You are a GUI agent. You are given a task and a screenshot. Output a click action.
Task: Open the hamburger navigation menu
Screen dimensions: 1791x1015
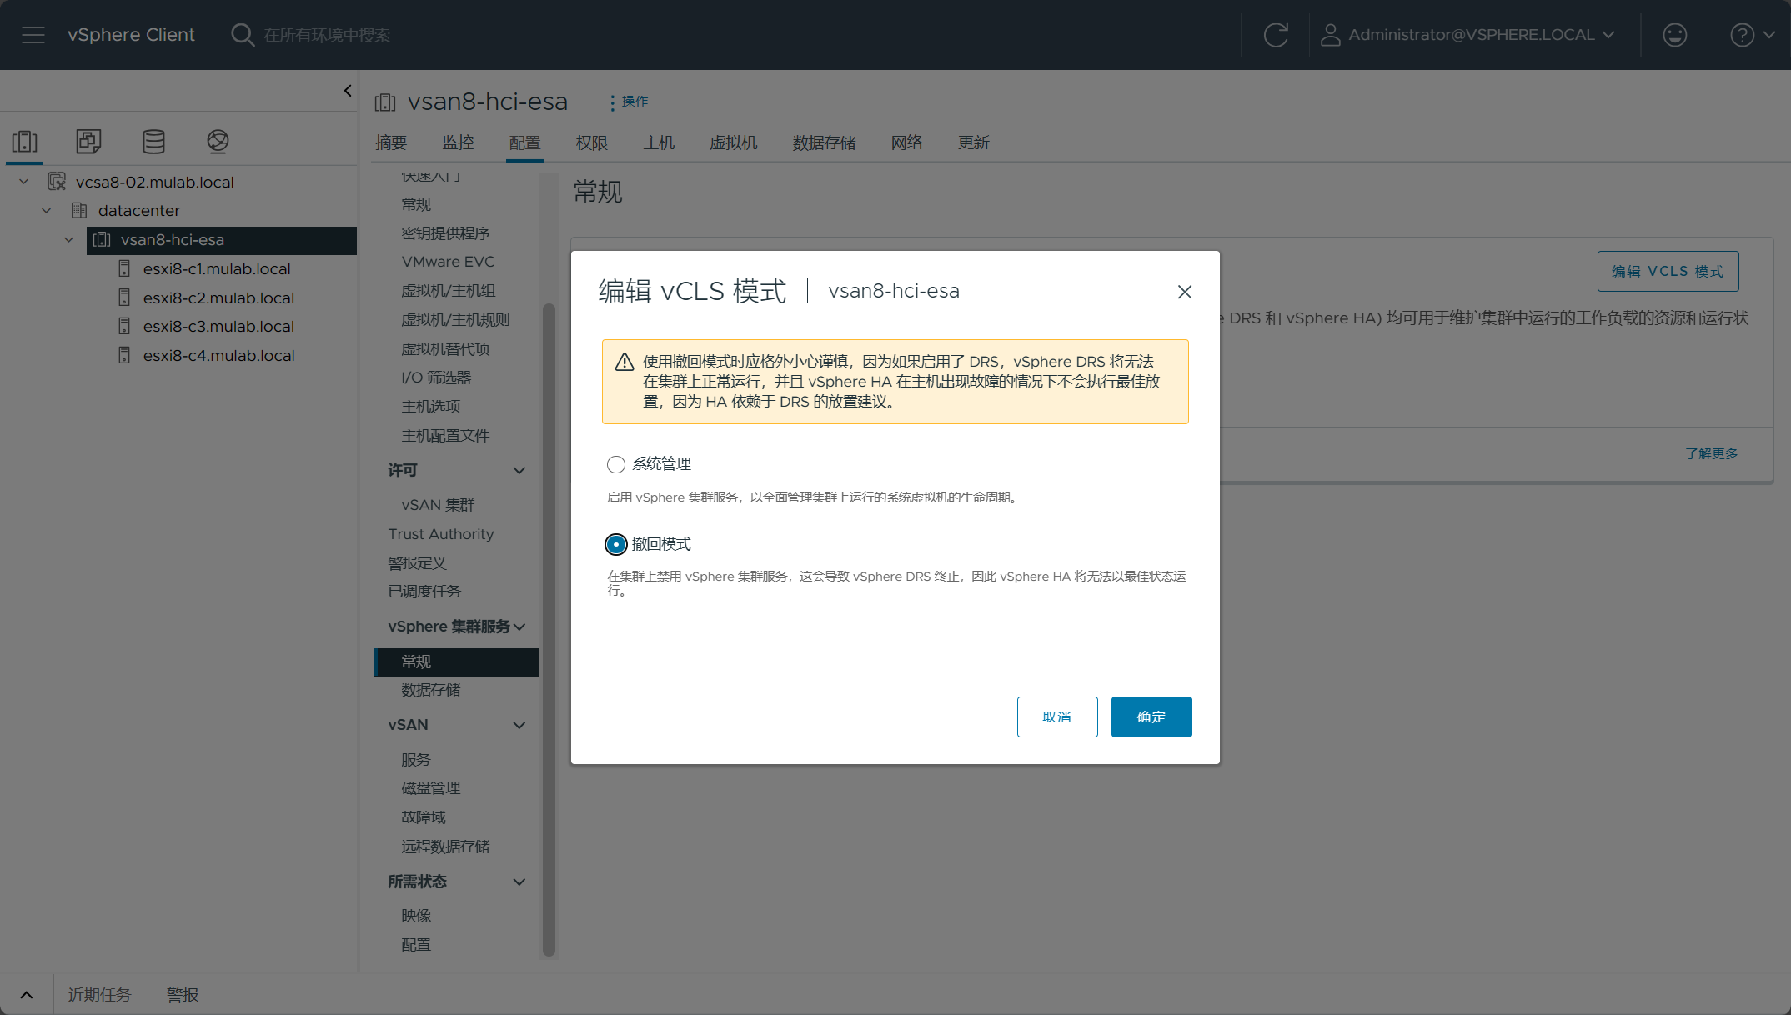[33, 35]
